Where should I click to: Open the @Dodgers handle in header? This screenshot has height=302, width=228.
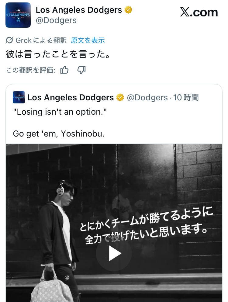[x=56, y=20]
